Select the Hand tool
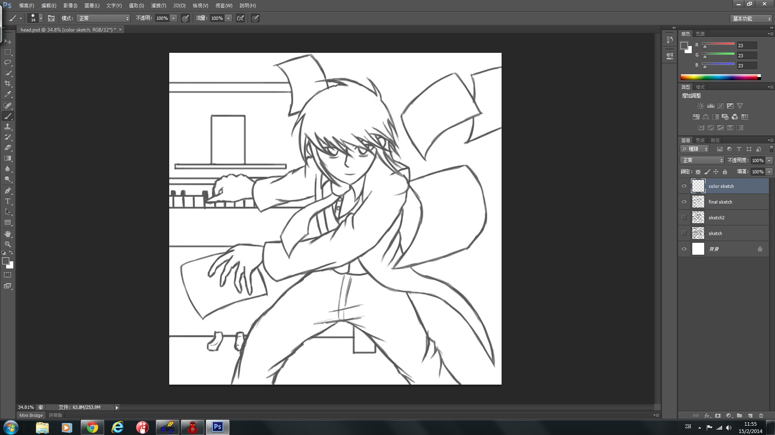This screenshot has width=775, height=435. [8, 234]
